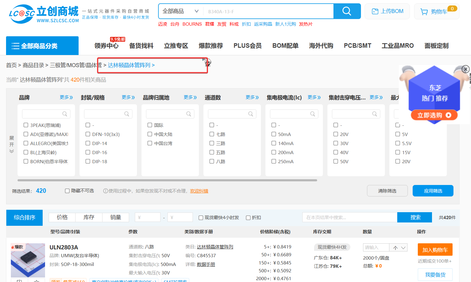
Task: Click the info icon before usage hint
Action: (106, 191)
